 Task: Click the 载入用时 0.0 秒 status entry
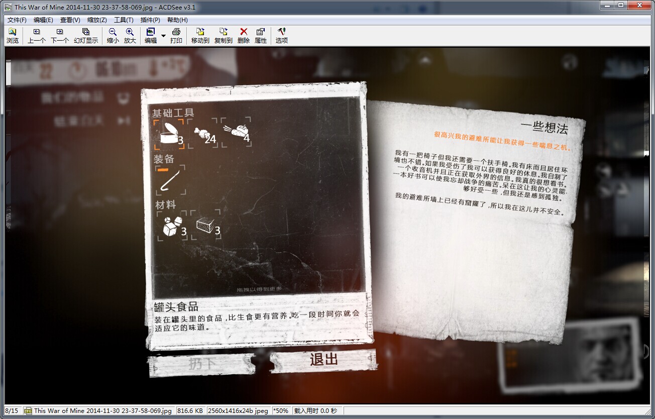pos(315,411)
